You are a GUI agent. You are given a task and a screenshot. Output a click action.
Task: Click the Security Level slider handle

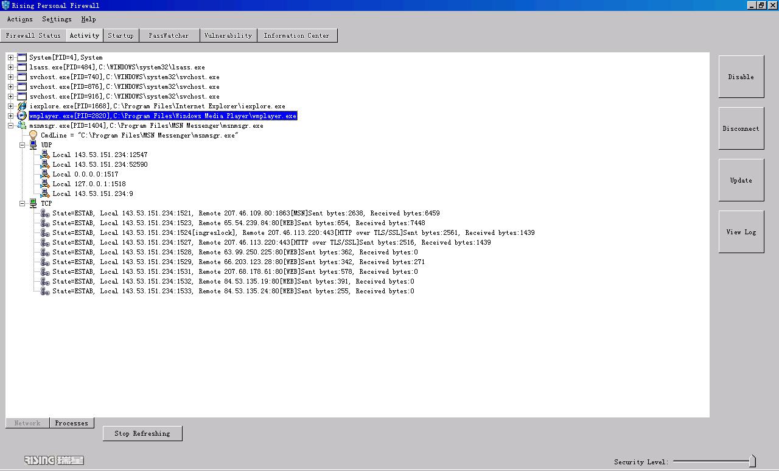coord(752,461)
